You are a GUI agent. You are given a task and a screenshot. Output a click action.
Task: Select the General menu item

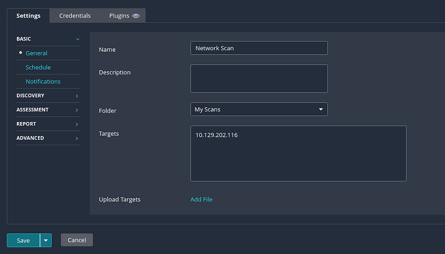pos(37,53)
